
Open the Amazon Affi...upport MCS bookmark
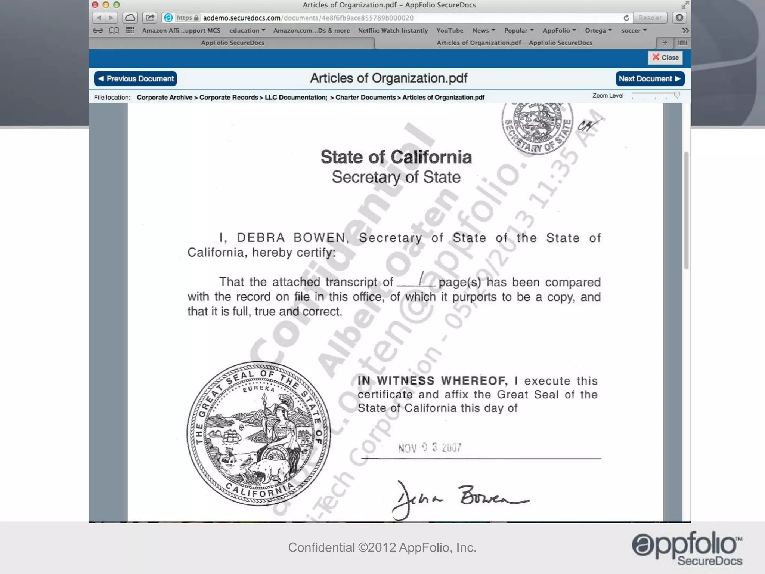pyautogui.click(x=181, y=30)
